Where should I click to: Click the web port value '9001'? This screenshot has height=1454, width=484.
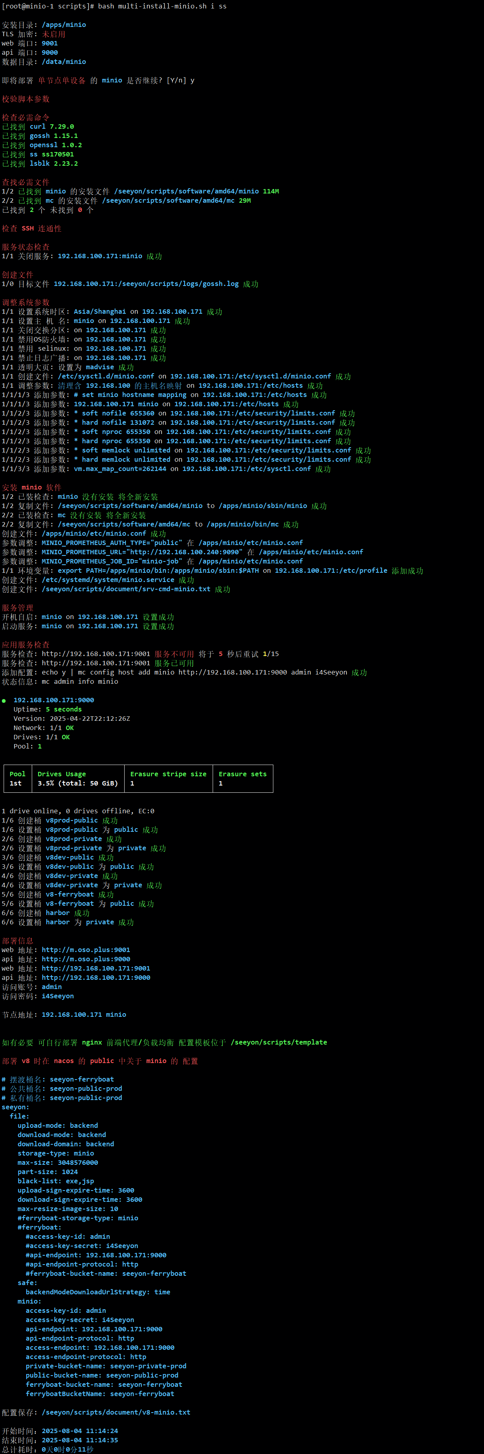[x=49, y=43]
